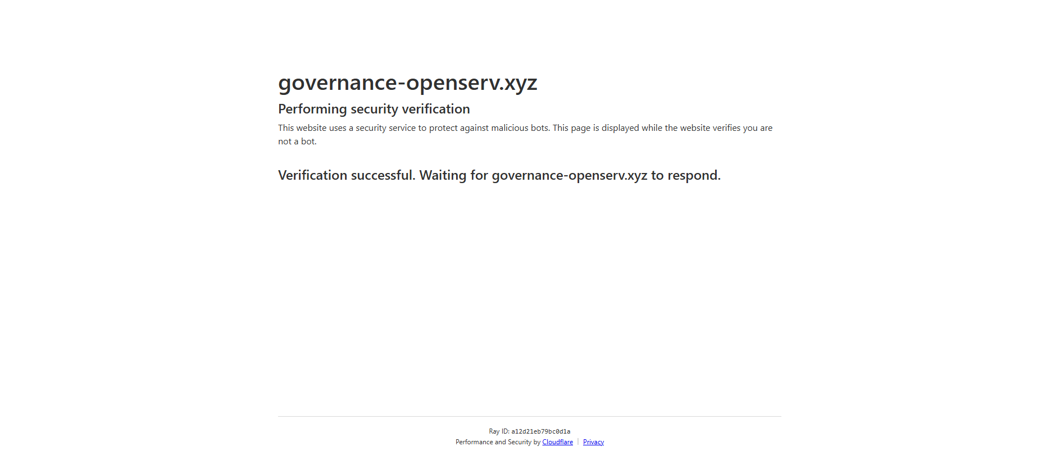Screen dimensions: 1060x451
Task: Click the Ray ID a12d21eb79bc0d1a text
Action: 530,431
